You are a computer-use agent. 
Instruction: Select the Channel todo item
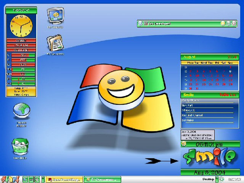pyautogui.click(x=192, y=115)
